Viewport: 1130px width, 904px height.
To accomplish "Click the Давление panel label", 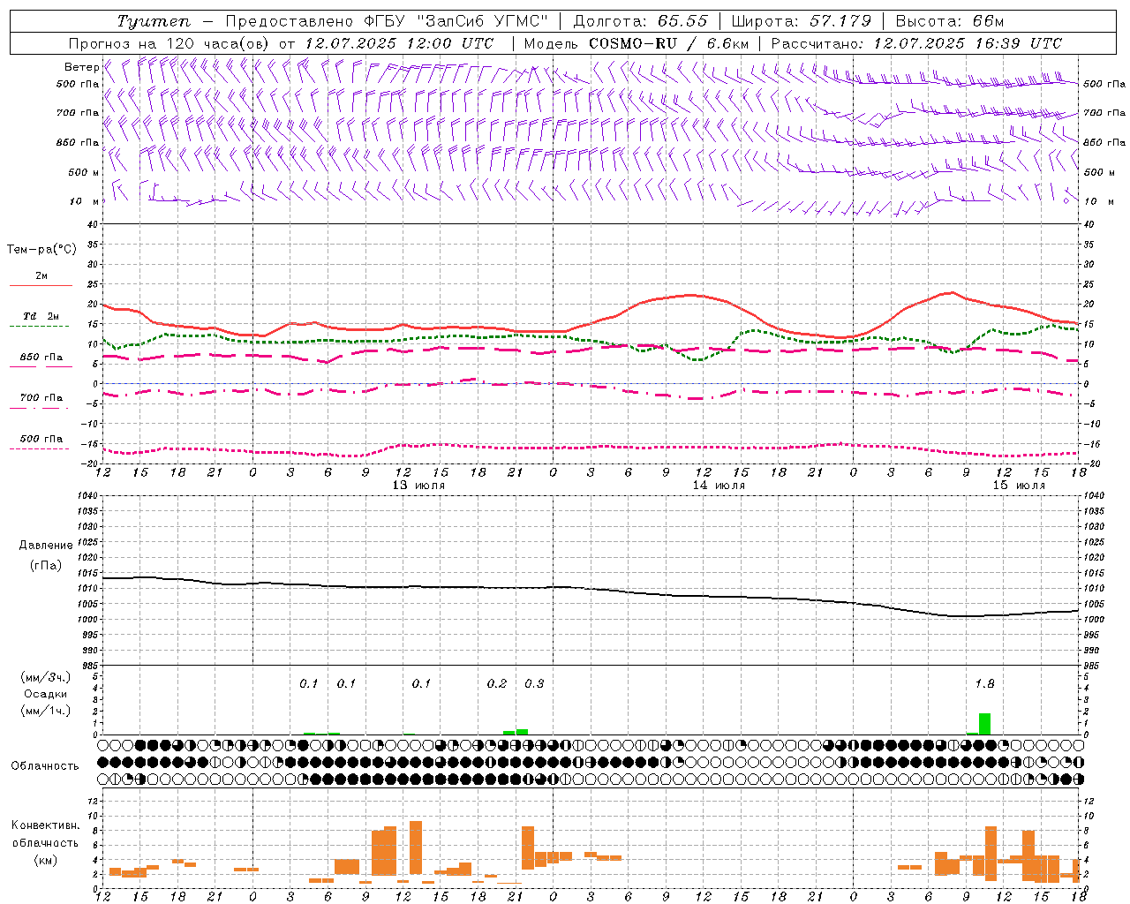I will click(x=45, y=546).
